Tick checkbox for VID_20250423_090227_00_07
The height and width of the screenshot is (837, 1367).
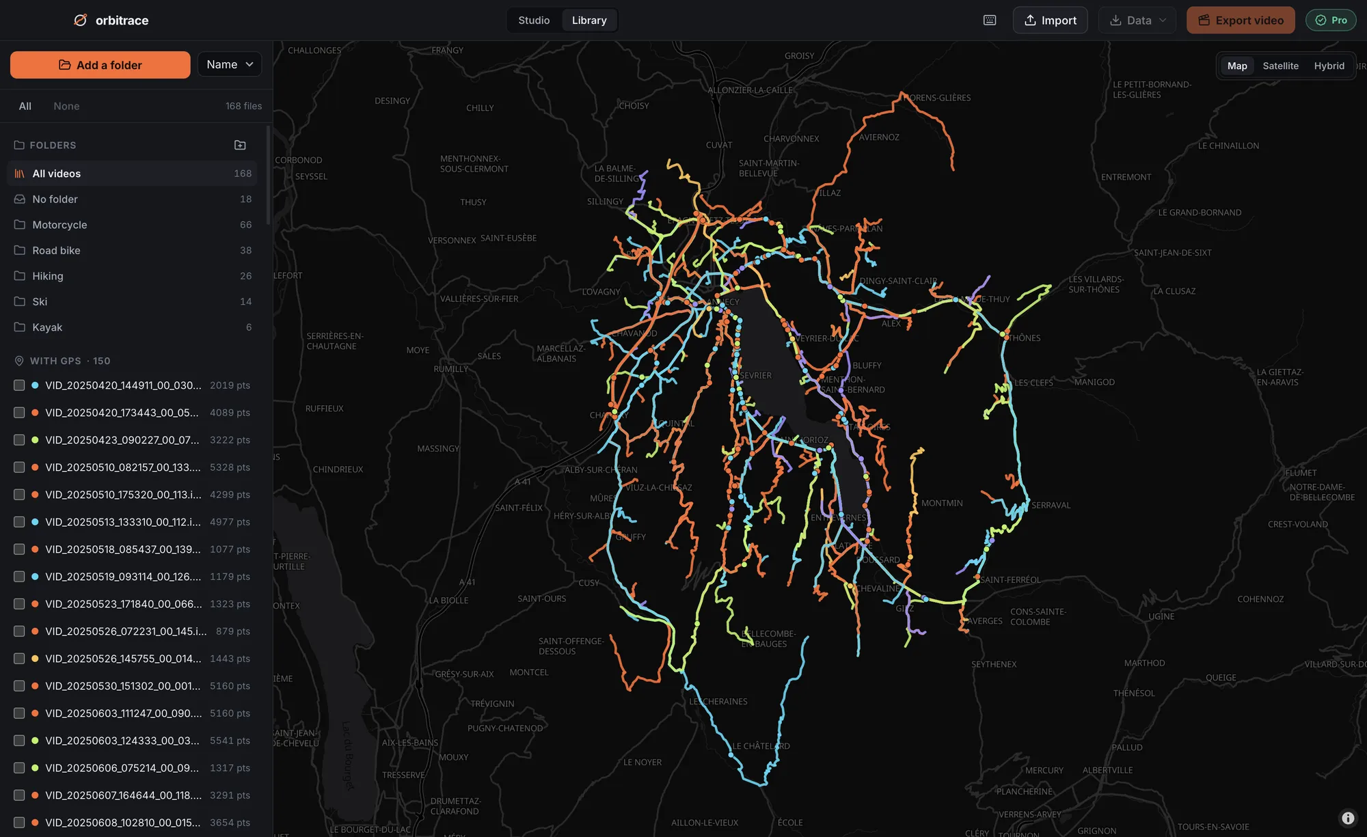point(19,440)
